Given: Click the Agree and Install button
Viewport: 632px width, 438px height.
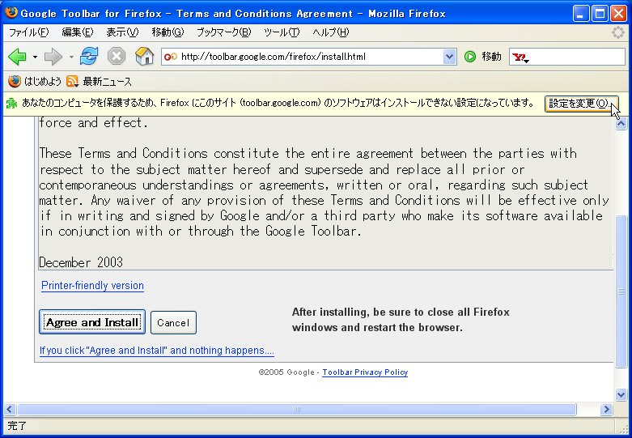Looking at the screenshot, I should pos(91,322).
